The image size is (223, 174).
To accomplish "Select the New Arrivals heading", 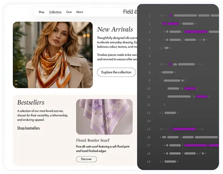I will pos(115,30).
